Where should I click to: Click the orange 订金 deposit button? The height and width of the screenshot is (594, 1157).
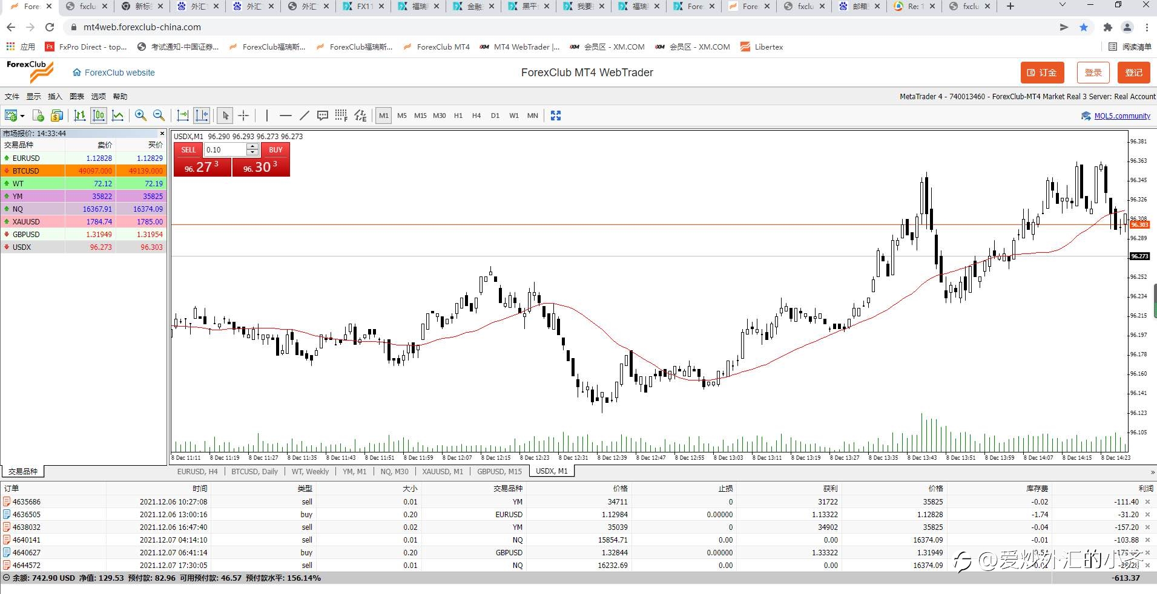[x=1042, y=73]
